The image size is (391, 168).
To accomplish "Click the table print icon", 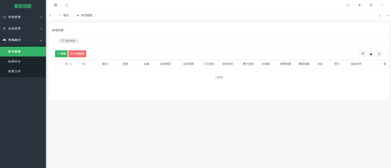I will 379,54.
